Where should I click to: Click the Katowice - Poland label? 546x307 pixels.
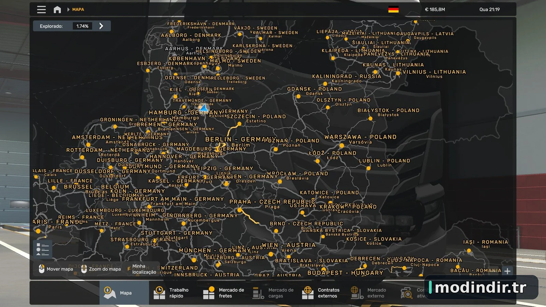point(329,193)
